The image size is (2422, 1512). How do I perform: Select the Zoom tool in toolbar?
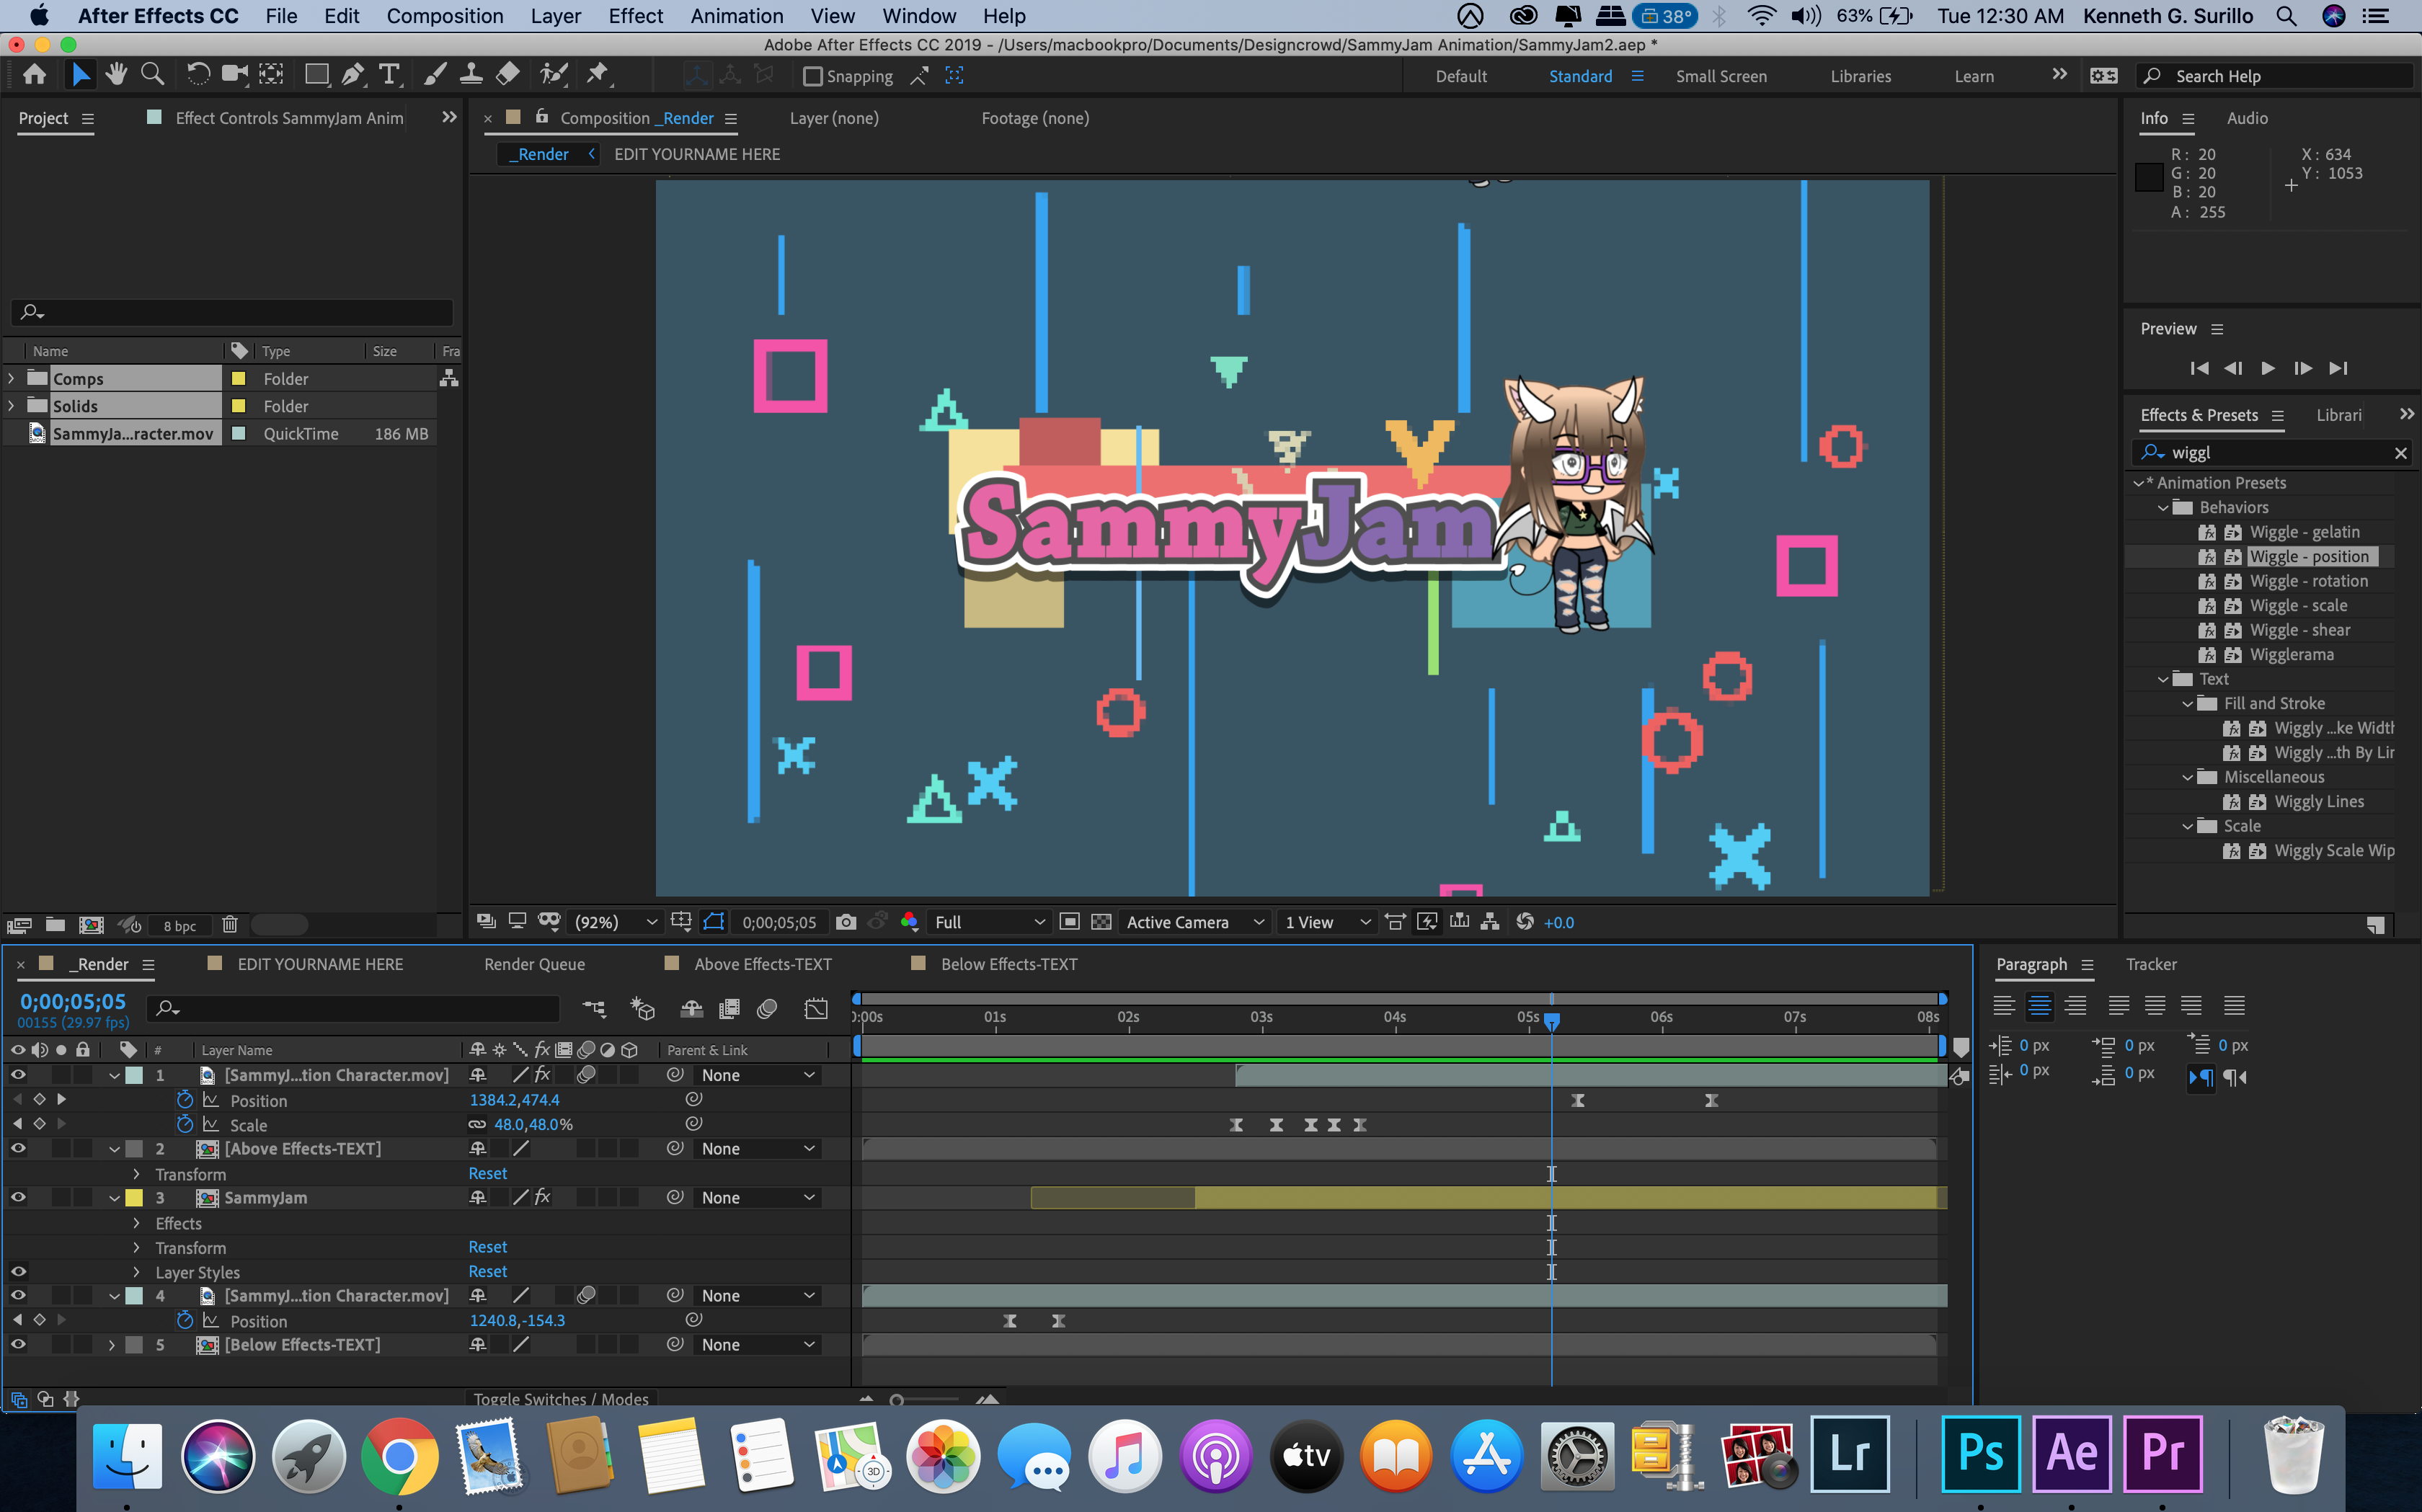(x=152, y=75)
